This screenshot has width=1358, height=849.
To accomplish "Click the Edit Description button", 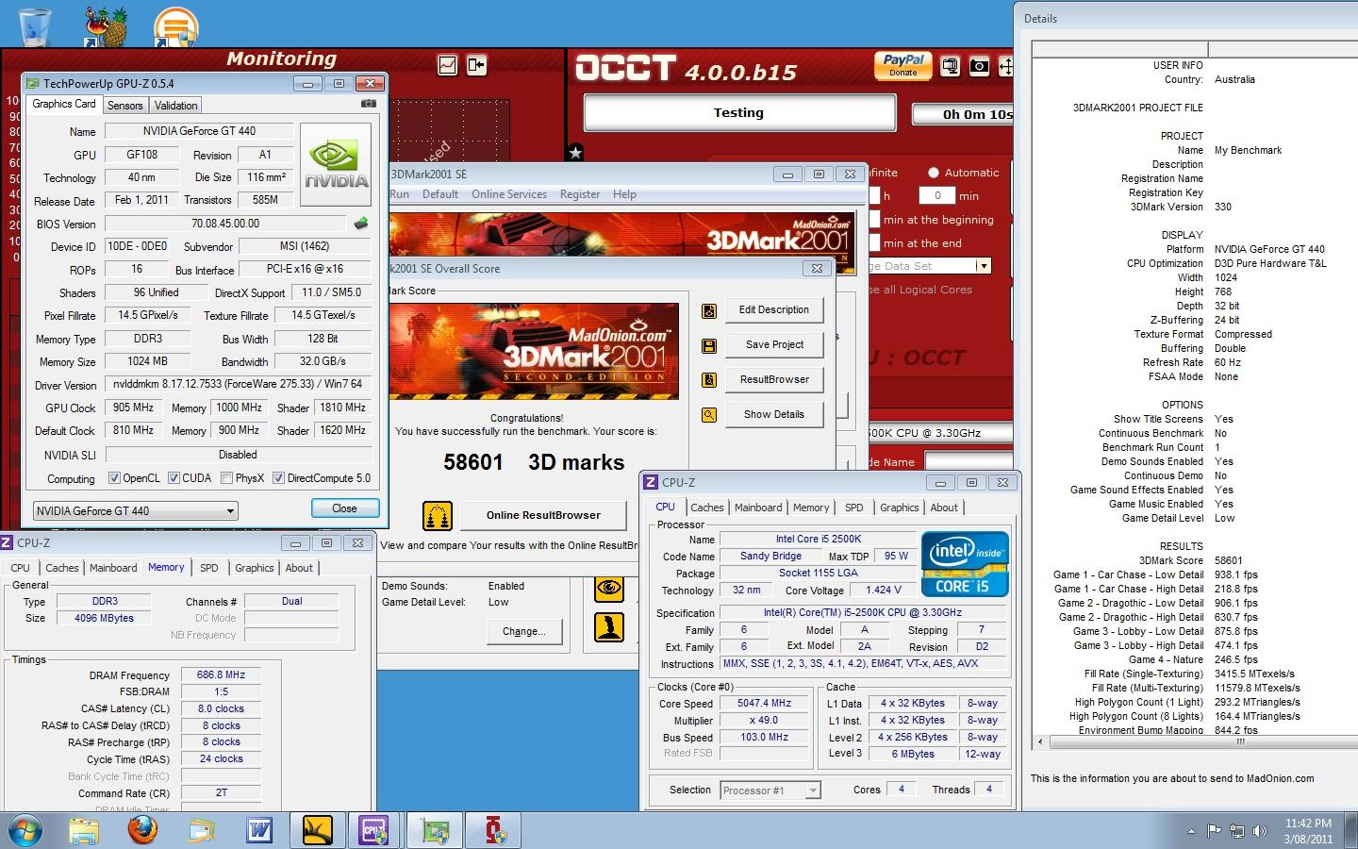I will point(774,310).
